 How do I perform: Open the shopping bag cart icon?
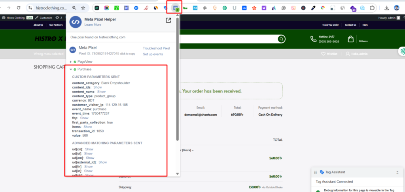pyautogui.click(x=350, y=39)
